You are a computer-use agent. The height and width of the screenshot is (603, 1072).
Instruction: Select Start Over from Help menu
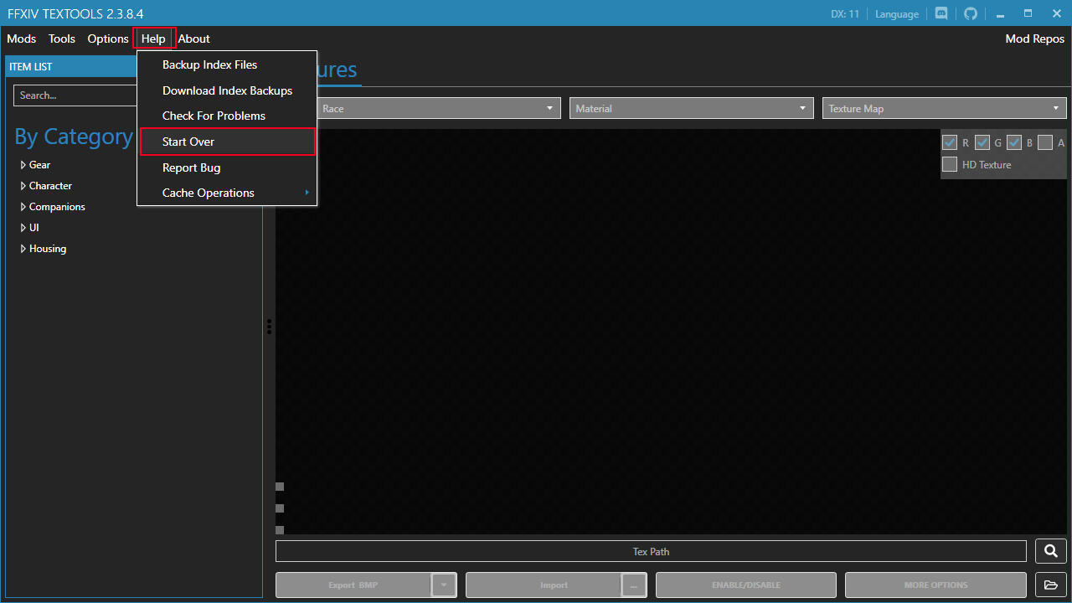188,142
